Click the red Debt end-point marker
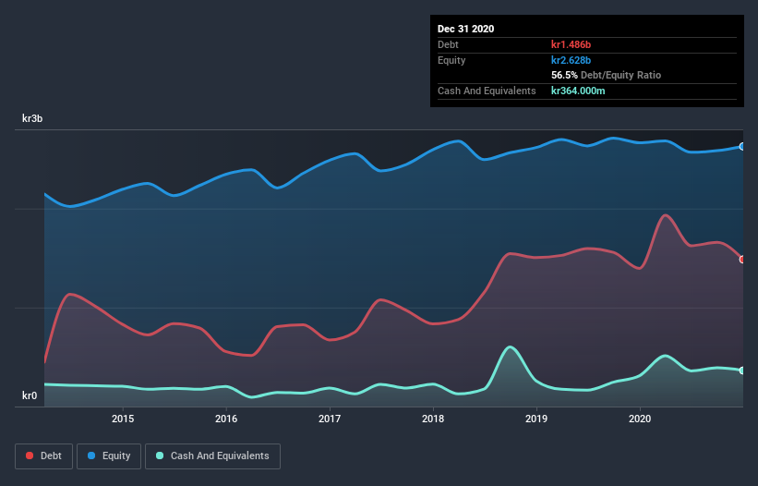The image size is (758, 486). click(742, 260)
